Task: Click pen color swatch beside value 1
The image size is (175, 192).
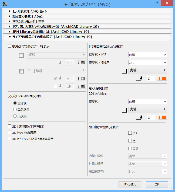Action: (x=81, y=63)
